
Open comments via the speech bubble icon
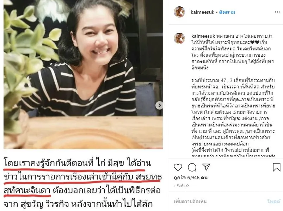[x=192, y=167]
